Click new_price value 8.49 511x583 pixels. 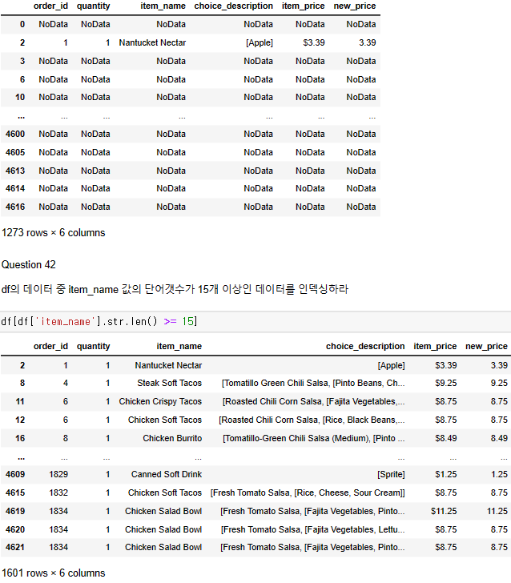(499, 438)
